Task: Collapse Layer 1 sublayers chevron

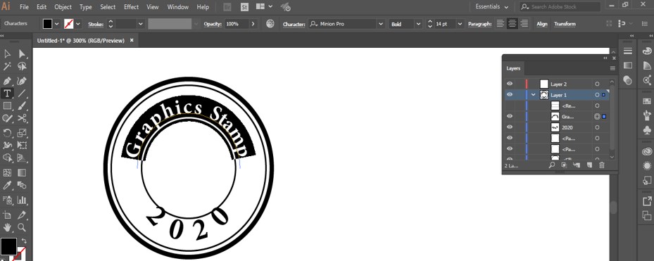Action: click(534, 95)
